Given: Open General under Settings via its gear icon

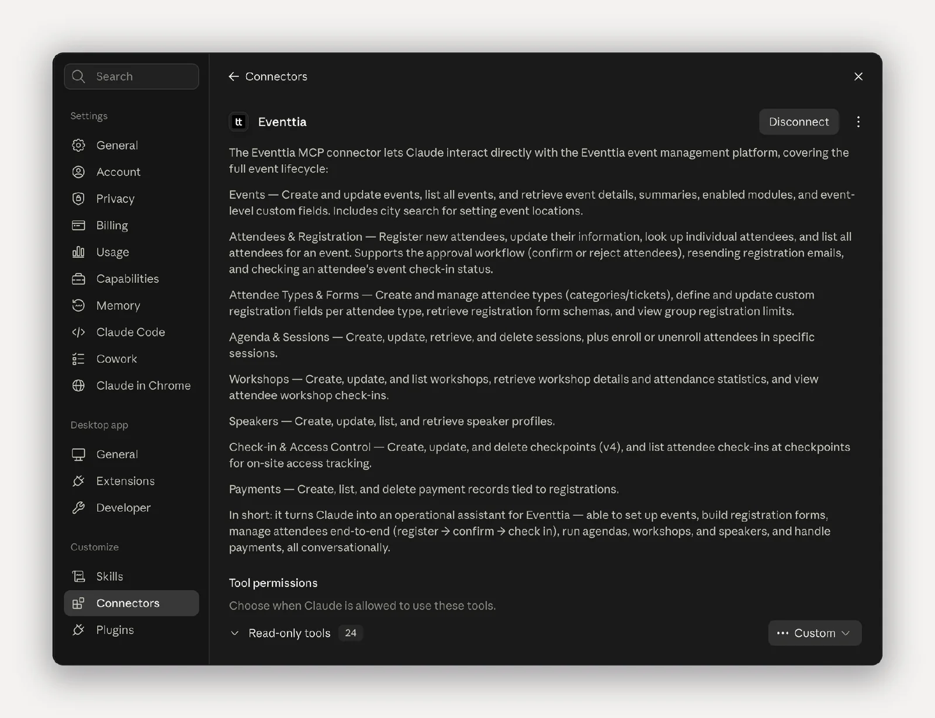Looking at the screenshot, I should [x=78, y=145].
